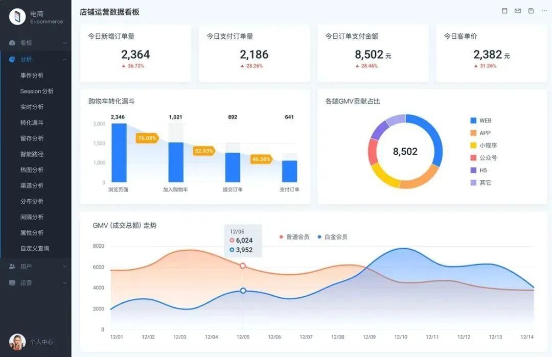Click the 今日新增订单量 value 2,364
This screenshot has width=552, height=357.
click(x=135, y=55)
